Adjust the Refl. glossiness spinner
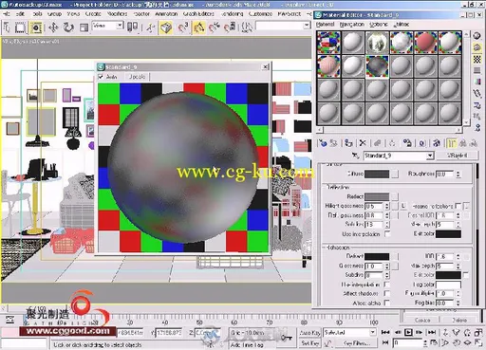The height and width of the screenshot is (350, 486). 386,215
